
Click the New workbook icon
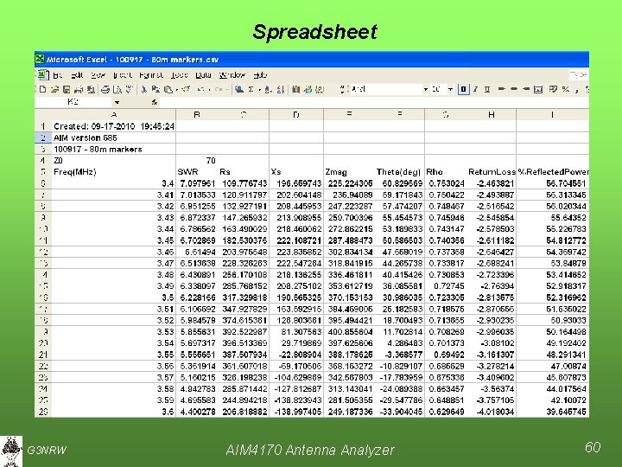[x=43, y=90]
